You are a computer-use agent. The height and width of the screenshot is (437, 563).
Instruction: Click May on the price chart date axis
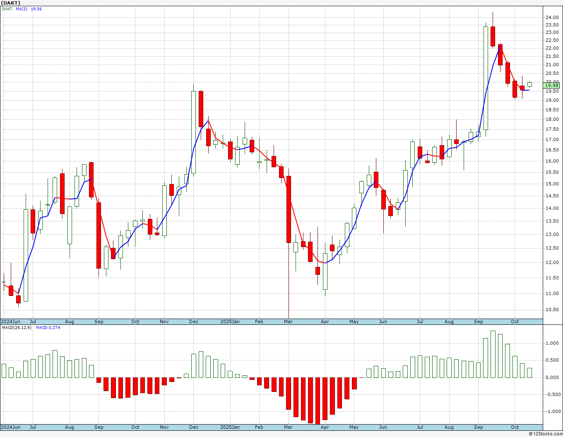pos(354,322)
